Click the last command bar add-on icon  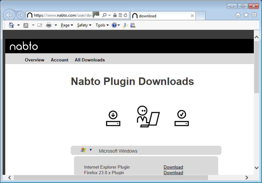click(133, 25)
